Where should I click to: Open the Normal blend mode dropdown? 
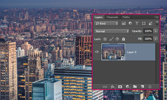pyautogui.click(x=112, y=31)
